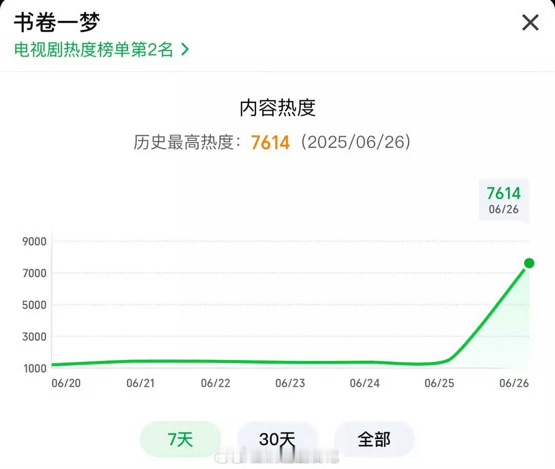Open the 电视剧热度榜单第2名 ranking link
This screenshot has width=555, height=469.
102,49
